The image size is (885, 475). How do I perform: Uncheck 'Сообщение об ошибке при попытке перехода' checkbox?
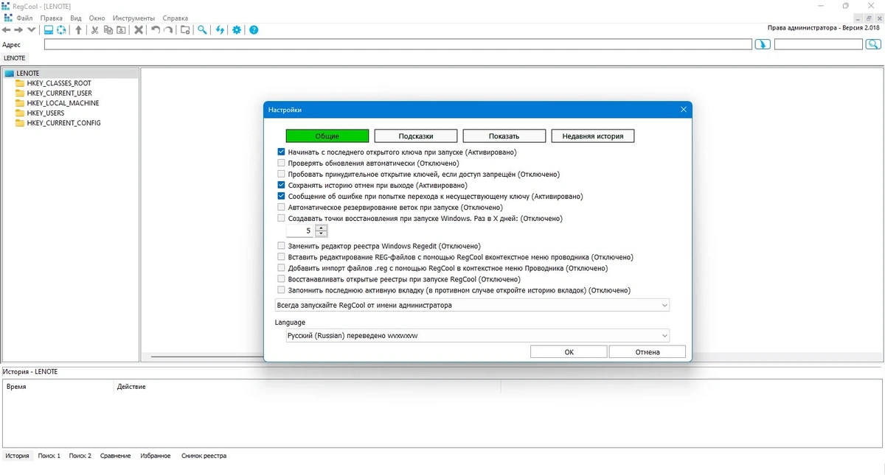(281, 197)
